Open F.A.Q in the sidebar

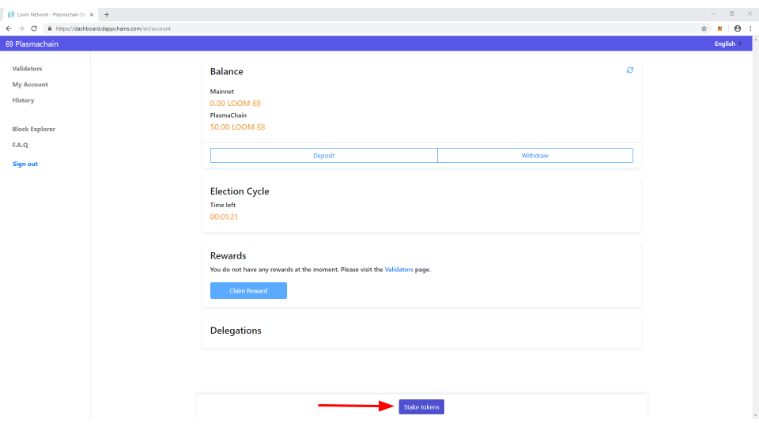coord(20,145)
